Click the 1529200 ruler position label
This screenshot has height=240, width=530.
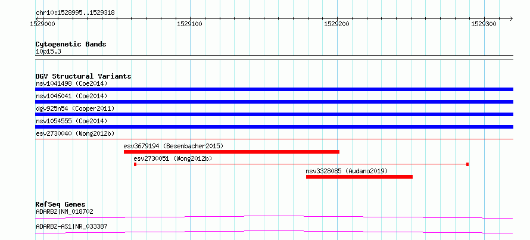(x=337, y=24)
